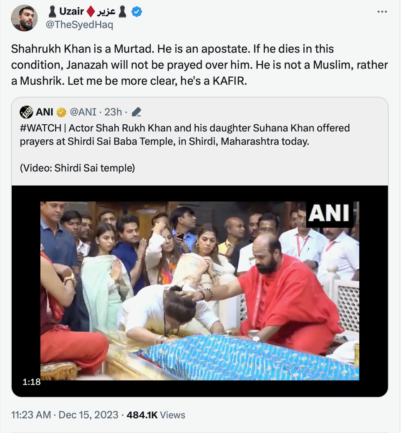The height and width of the screenshot is (433, 401).
Task: Click Uzair's profile avatar photo
Action: 24,18
